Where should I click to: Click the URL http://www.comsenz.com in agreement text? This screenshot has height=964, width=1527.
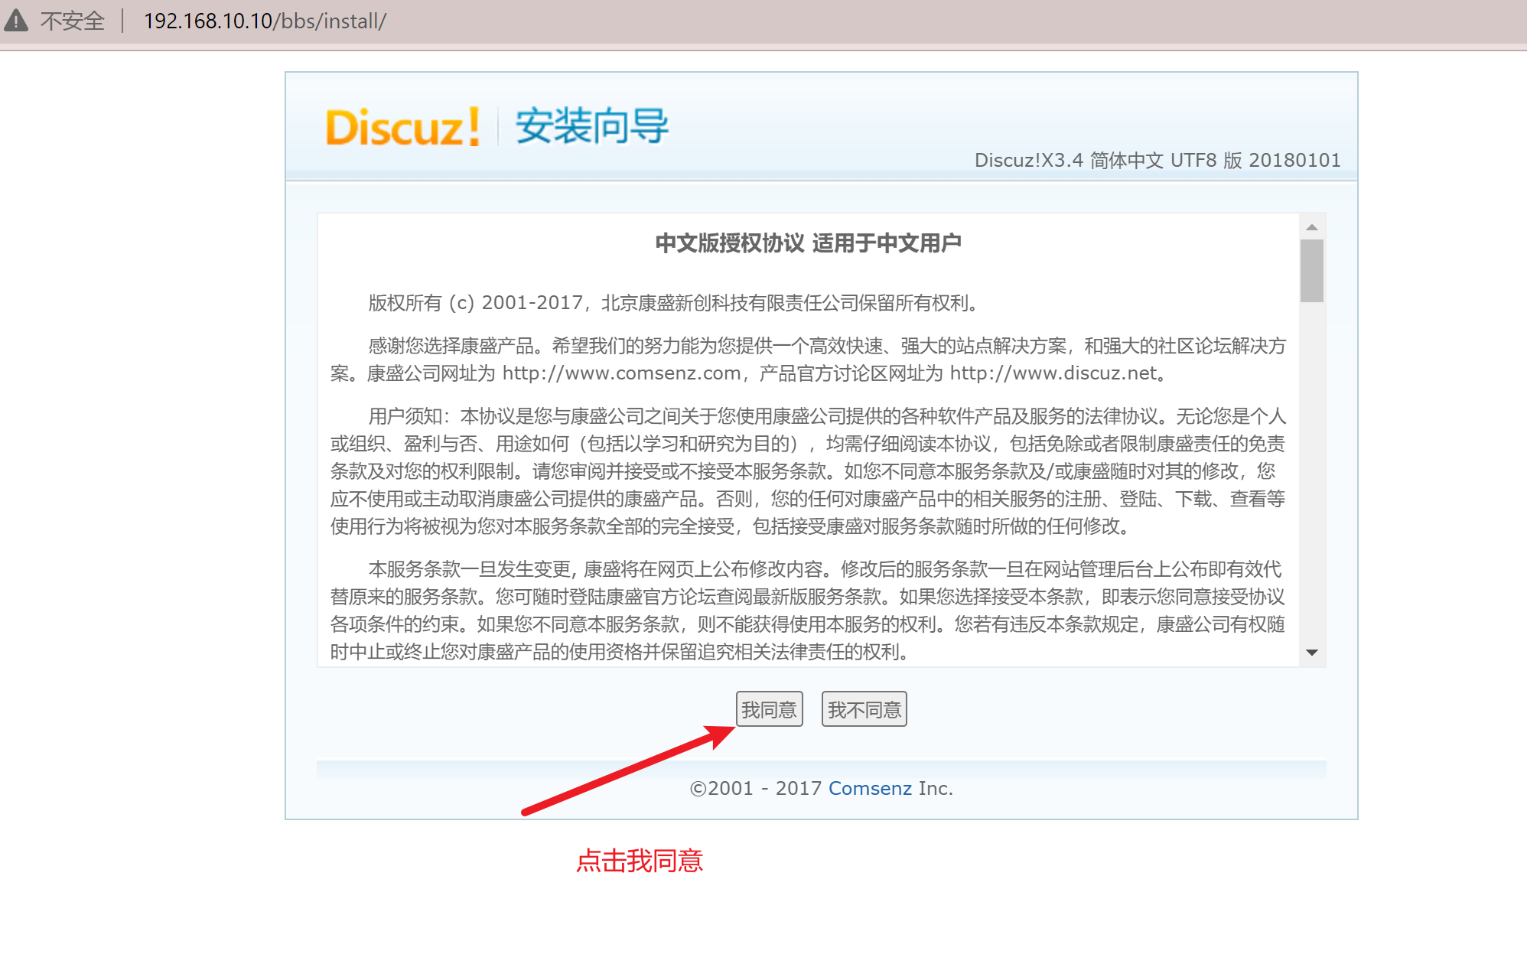click(621, 373)
